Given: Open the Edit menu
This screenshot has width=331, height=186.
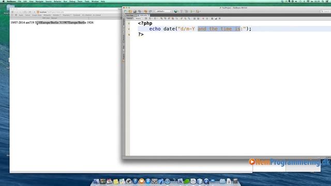Looking at the screenshot, I should click(25, 1).
